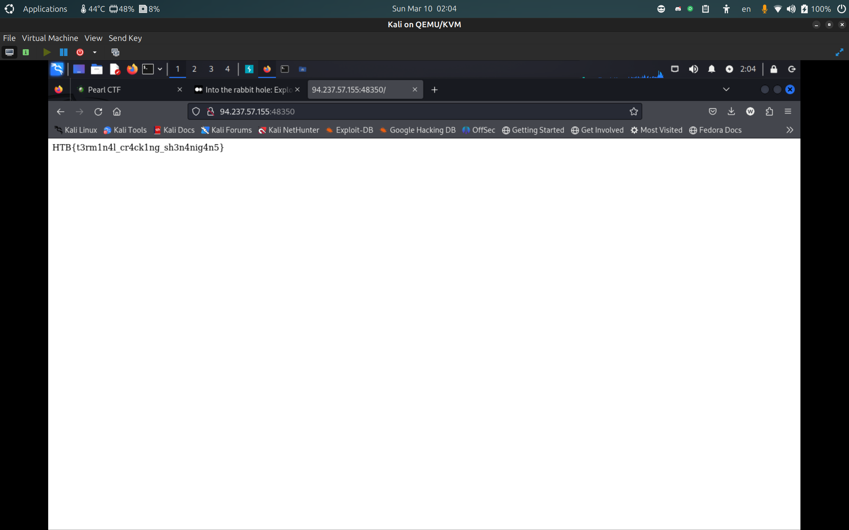The image size is (849, 530).
Task: Open the Google Hacking DB bookmark
Action: coord(418,130)
